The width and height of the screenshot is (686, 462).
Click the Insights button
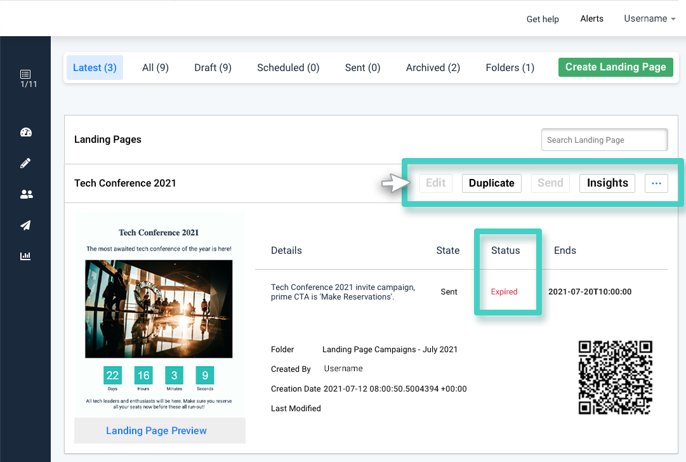[x=607, y=183]
